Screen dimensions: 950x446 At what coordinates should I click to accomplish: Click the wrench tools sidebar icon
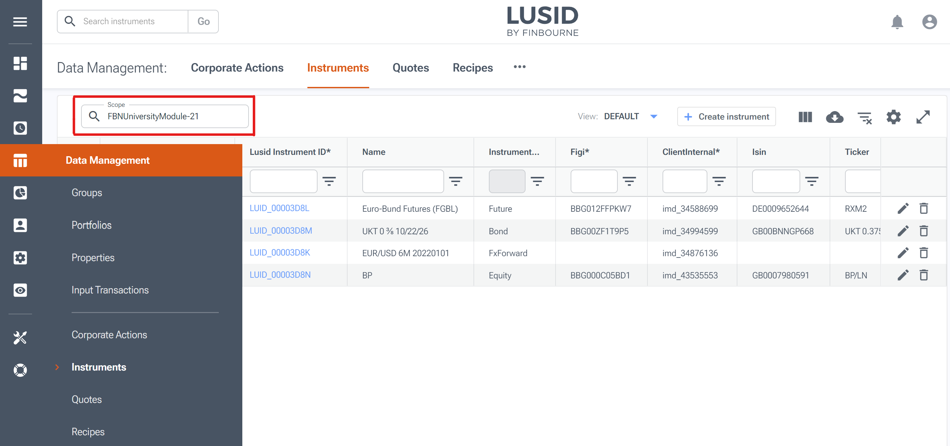[x=20, y=338]
